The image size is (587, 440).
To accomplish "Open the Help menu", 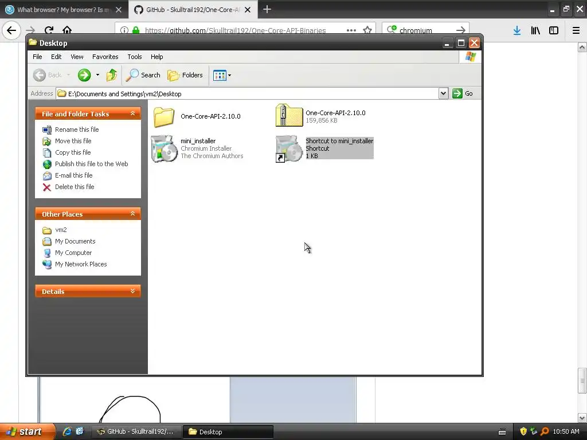I will coord(157,57).
